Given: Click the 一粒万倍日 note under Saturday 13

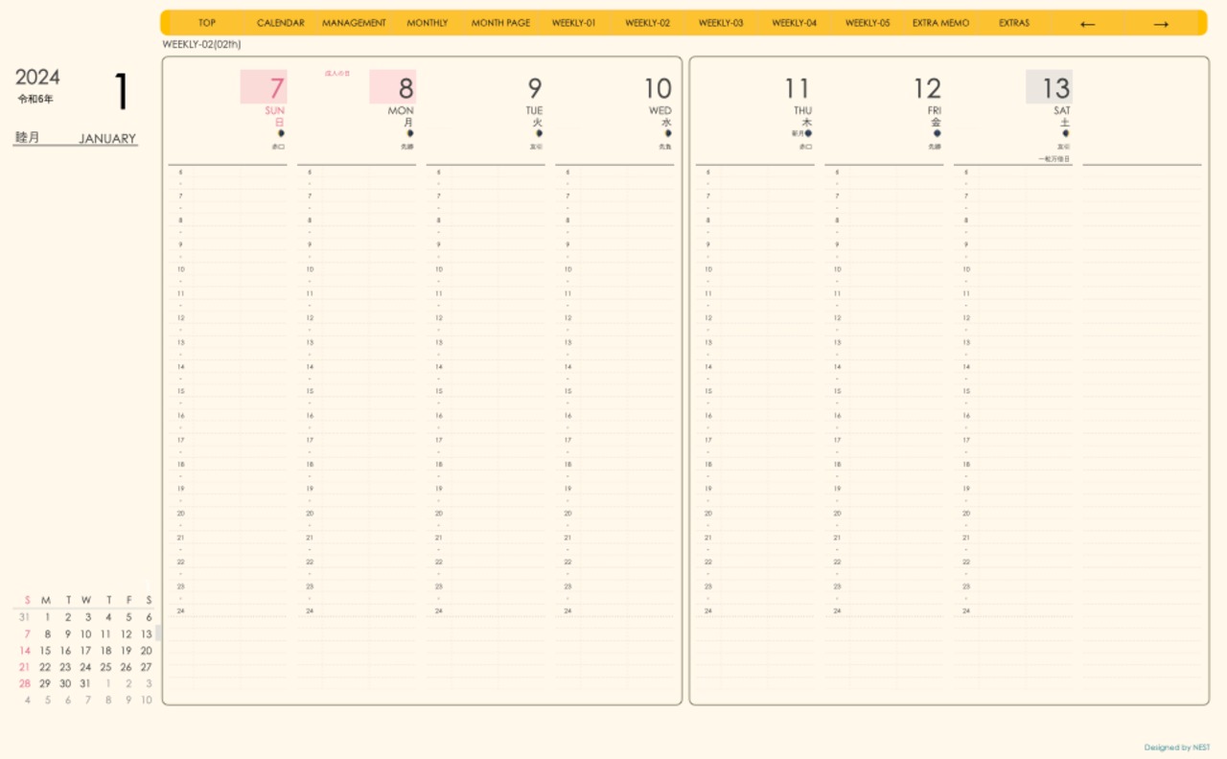Looking at the screenshot, I should click(1054, 159).
